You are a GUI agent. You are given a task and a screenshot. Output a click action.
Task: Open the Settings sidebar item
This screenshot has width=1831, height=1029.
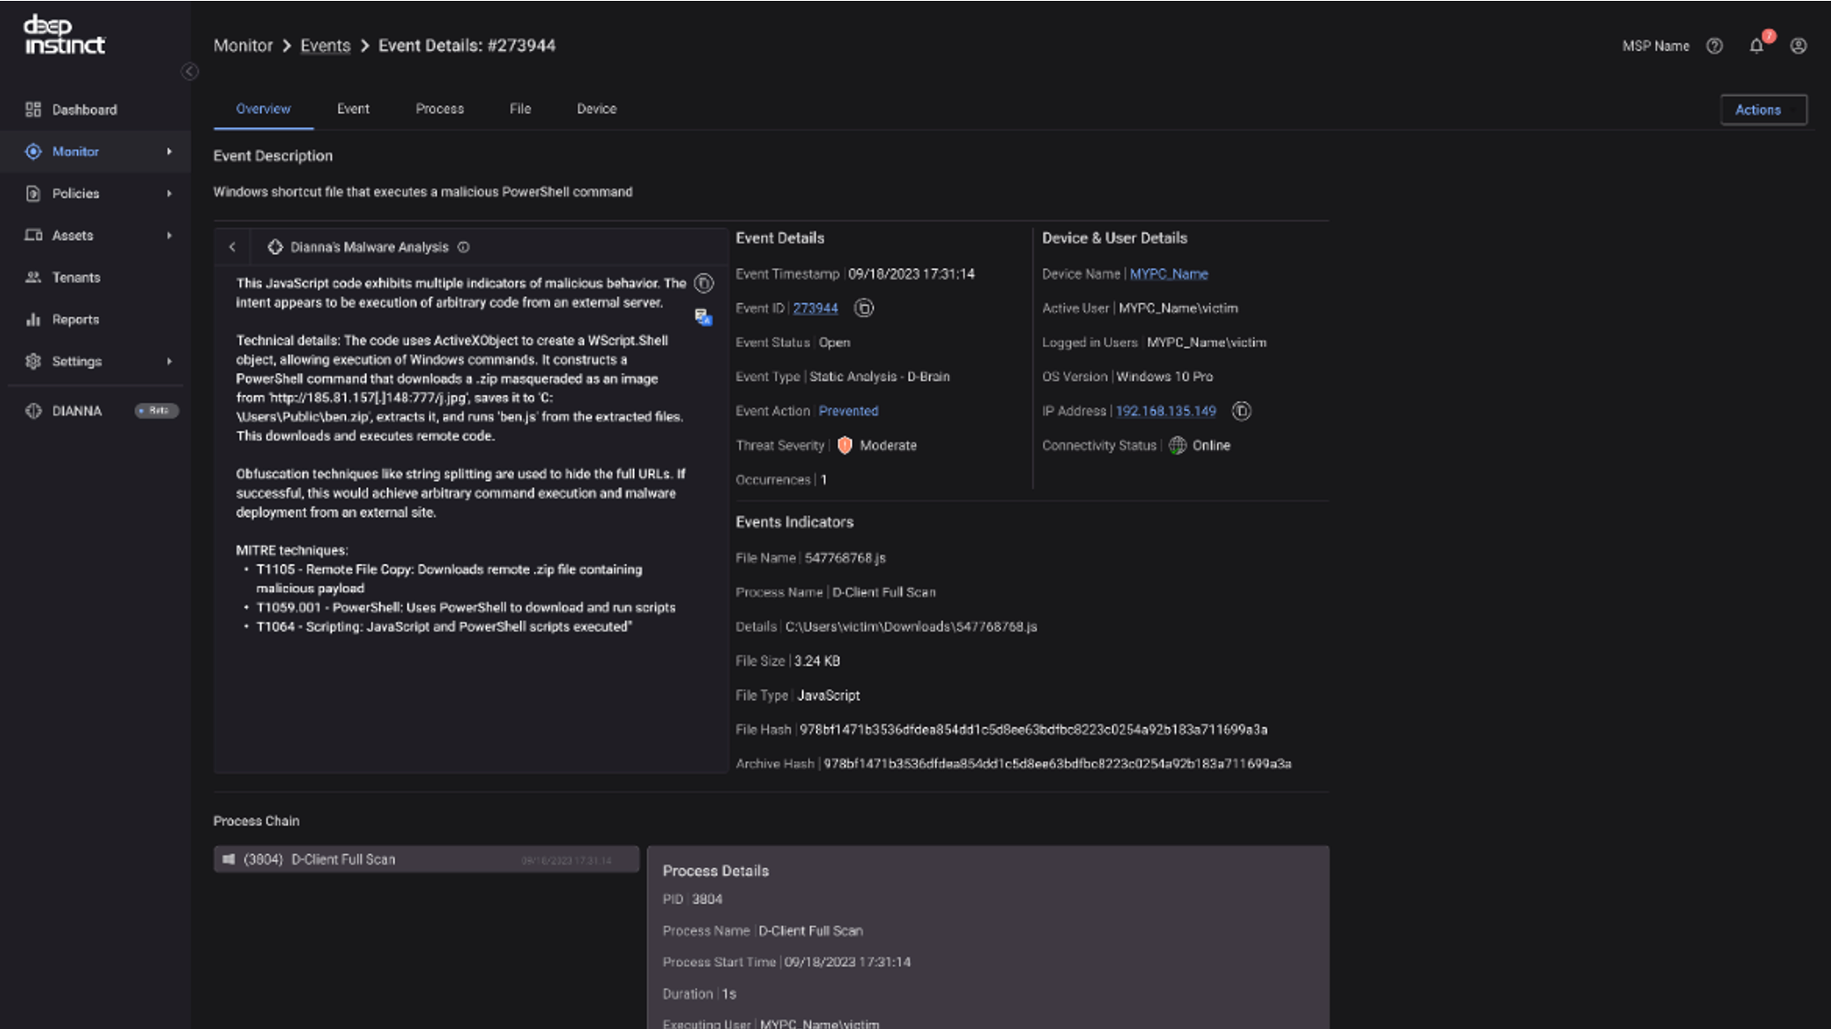(95, 361)
